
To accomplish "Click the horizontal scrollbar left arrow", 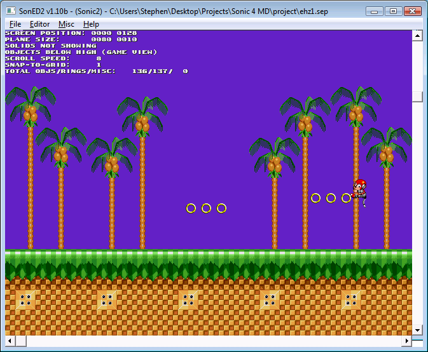I will tap(10, 341).
